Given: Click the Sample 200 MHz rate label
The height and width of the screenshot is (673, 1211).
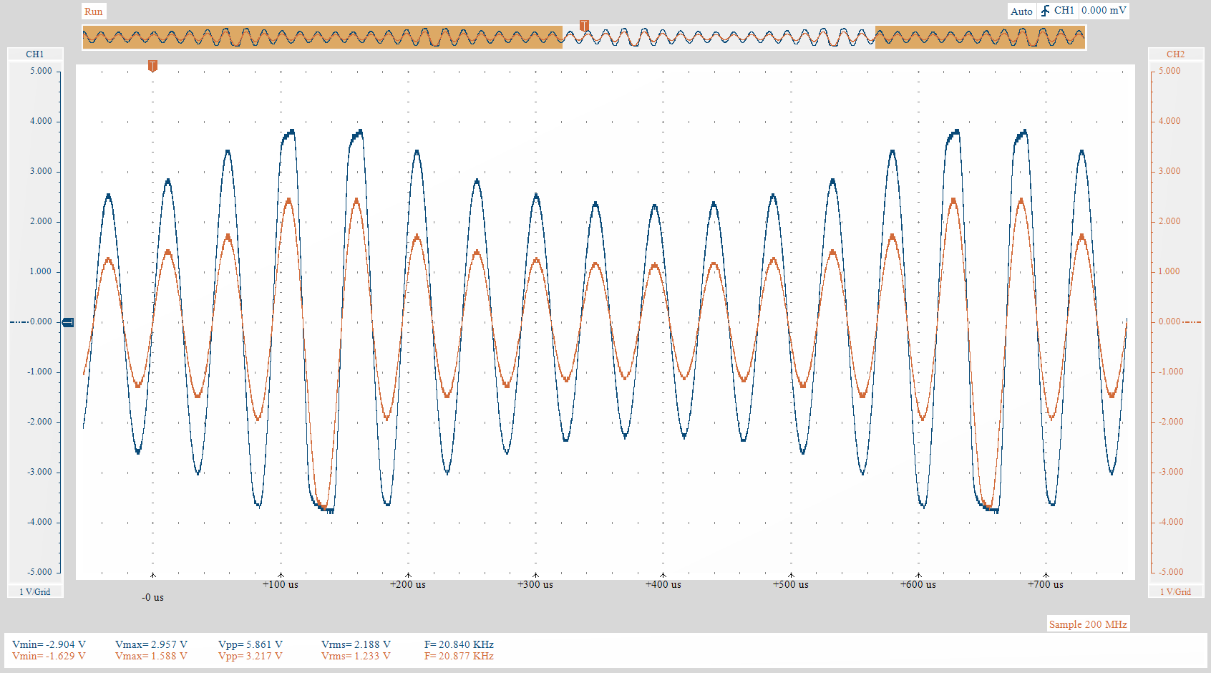Looking at the screenshot, I should pyautogui.click(x=1088, y=624).
